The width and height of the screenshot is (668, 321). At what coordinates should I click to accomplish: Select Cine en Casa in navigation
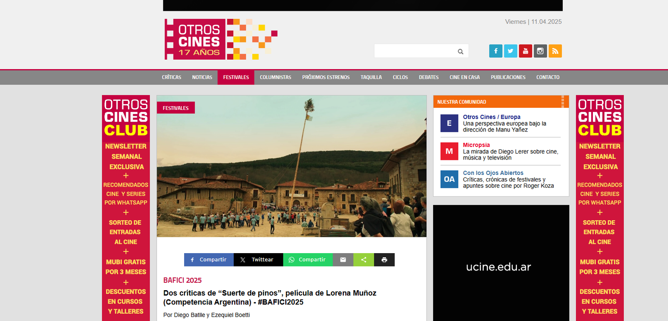point(464,77)
